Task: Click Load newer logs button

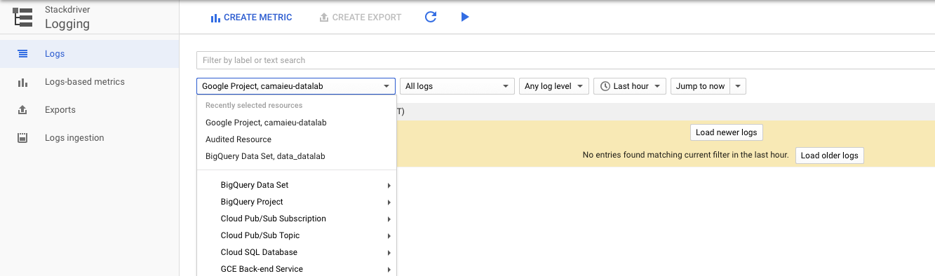Action: pos(726,132)
